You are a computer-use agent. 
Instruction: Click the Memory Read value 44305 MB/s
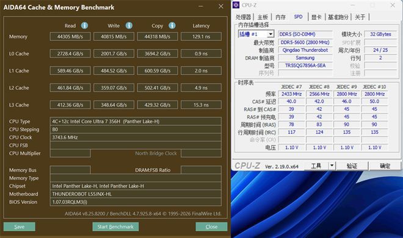click(x=70, y=37)
